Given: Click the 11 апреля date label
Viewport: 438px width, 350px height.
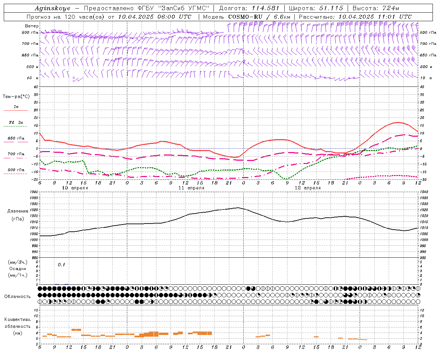Looking at the screenshot, I should 191,188.
